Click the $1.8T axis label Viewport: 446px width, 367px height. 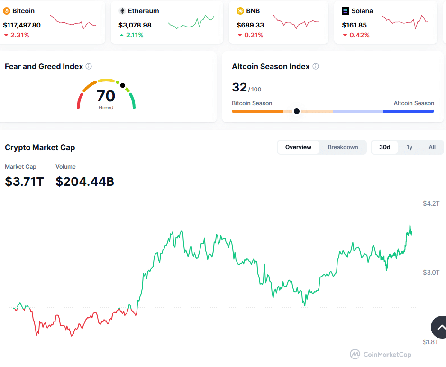tap(430, 342)
